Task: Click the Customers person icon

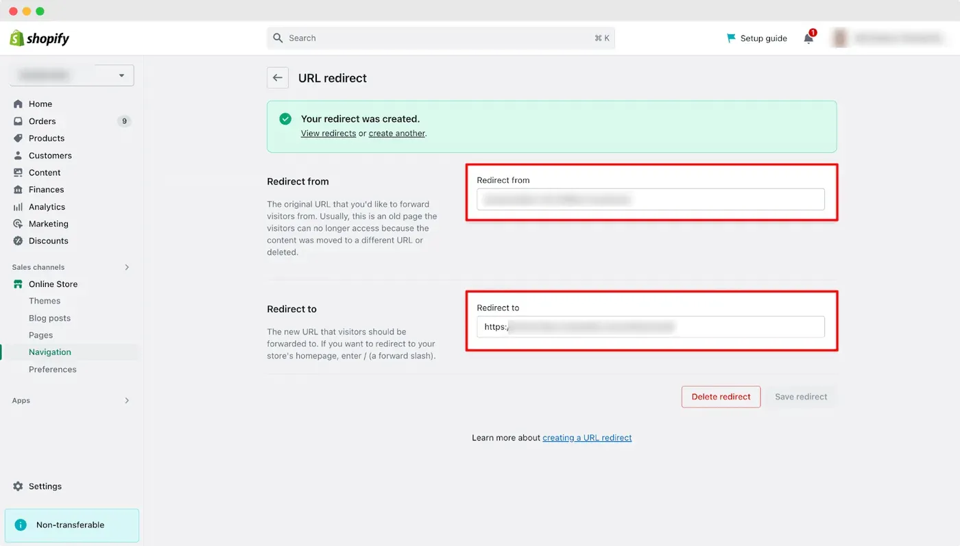Action: tap(18, 156)
